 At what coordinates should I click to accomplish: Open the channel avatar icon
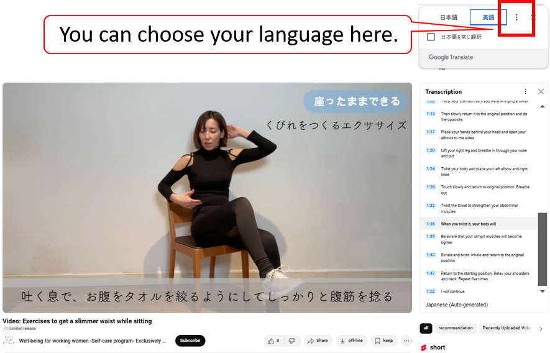9,341
